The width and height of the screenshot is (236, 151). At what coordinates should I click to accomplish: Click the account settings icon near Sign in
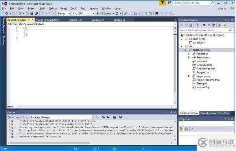(232, 8)
